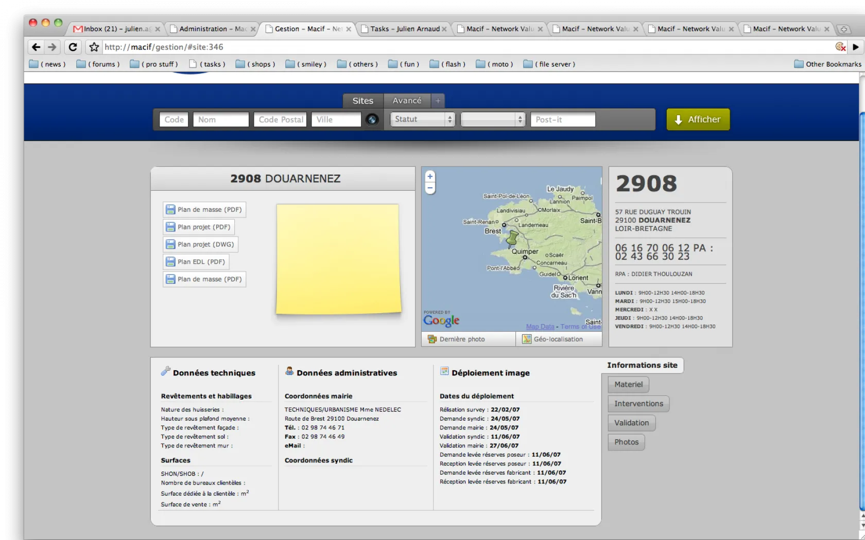The width and height of the screenshot is (865, 540).
Task: Go back using the browser back arrow
Action: pyautogui.click(x=36, y=47)
